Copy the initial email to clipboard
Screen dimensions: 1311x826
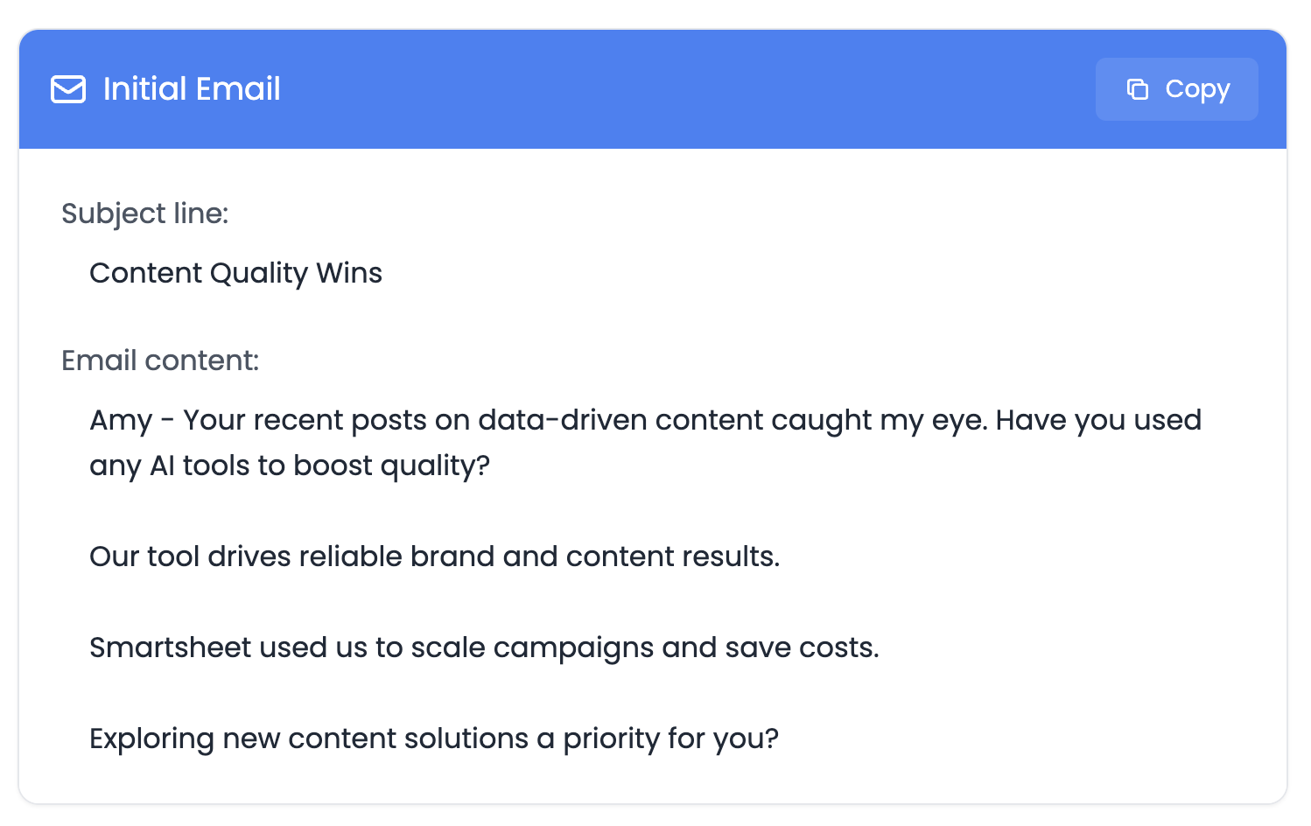click(x=1176, y=89)
